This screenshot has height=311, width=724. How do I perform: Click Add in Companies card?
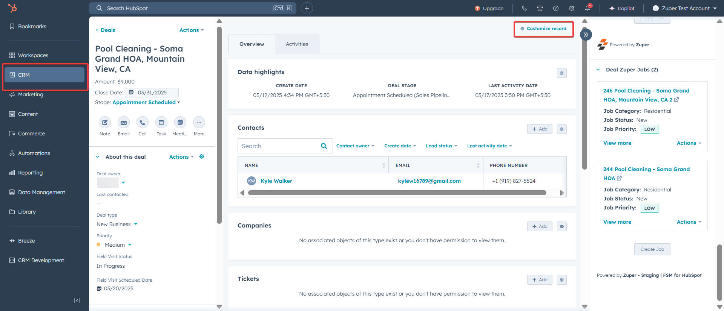point(540,226)
